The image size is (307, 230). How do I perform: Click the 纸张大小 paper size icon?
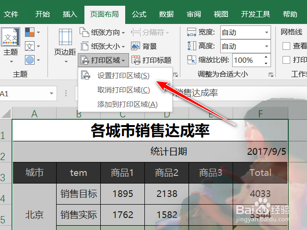pos(84,46)
